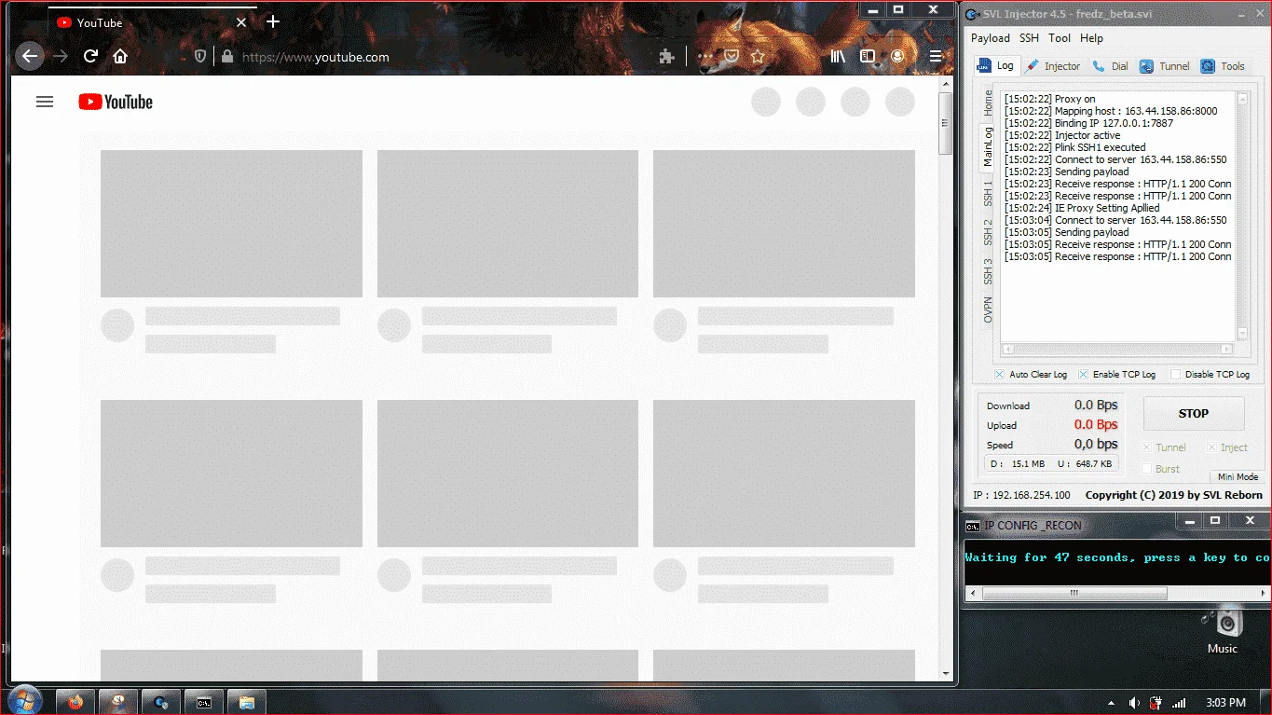
Task: Click the command prompt taskbar icon
Action: pos(204,702)
